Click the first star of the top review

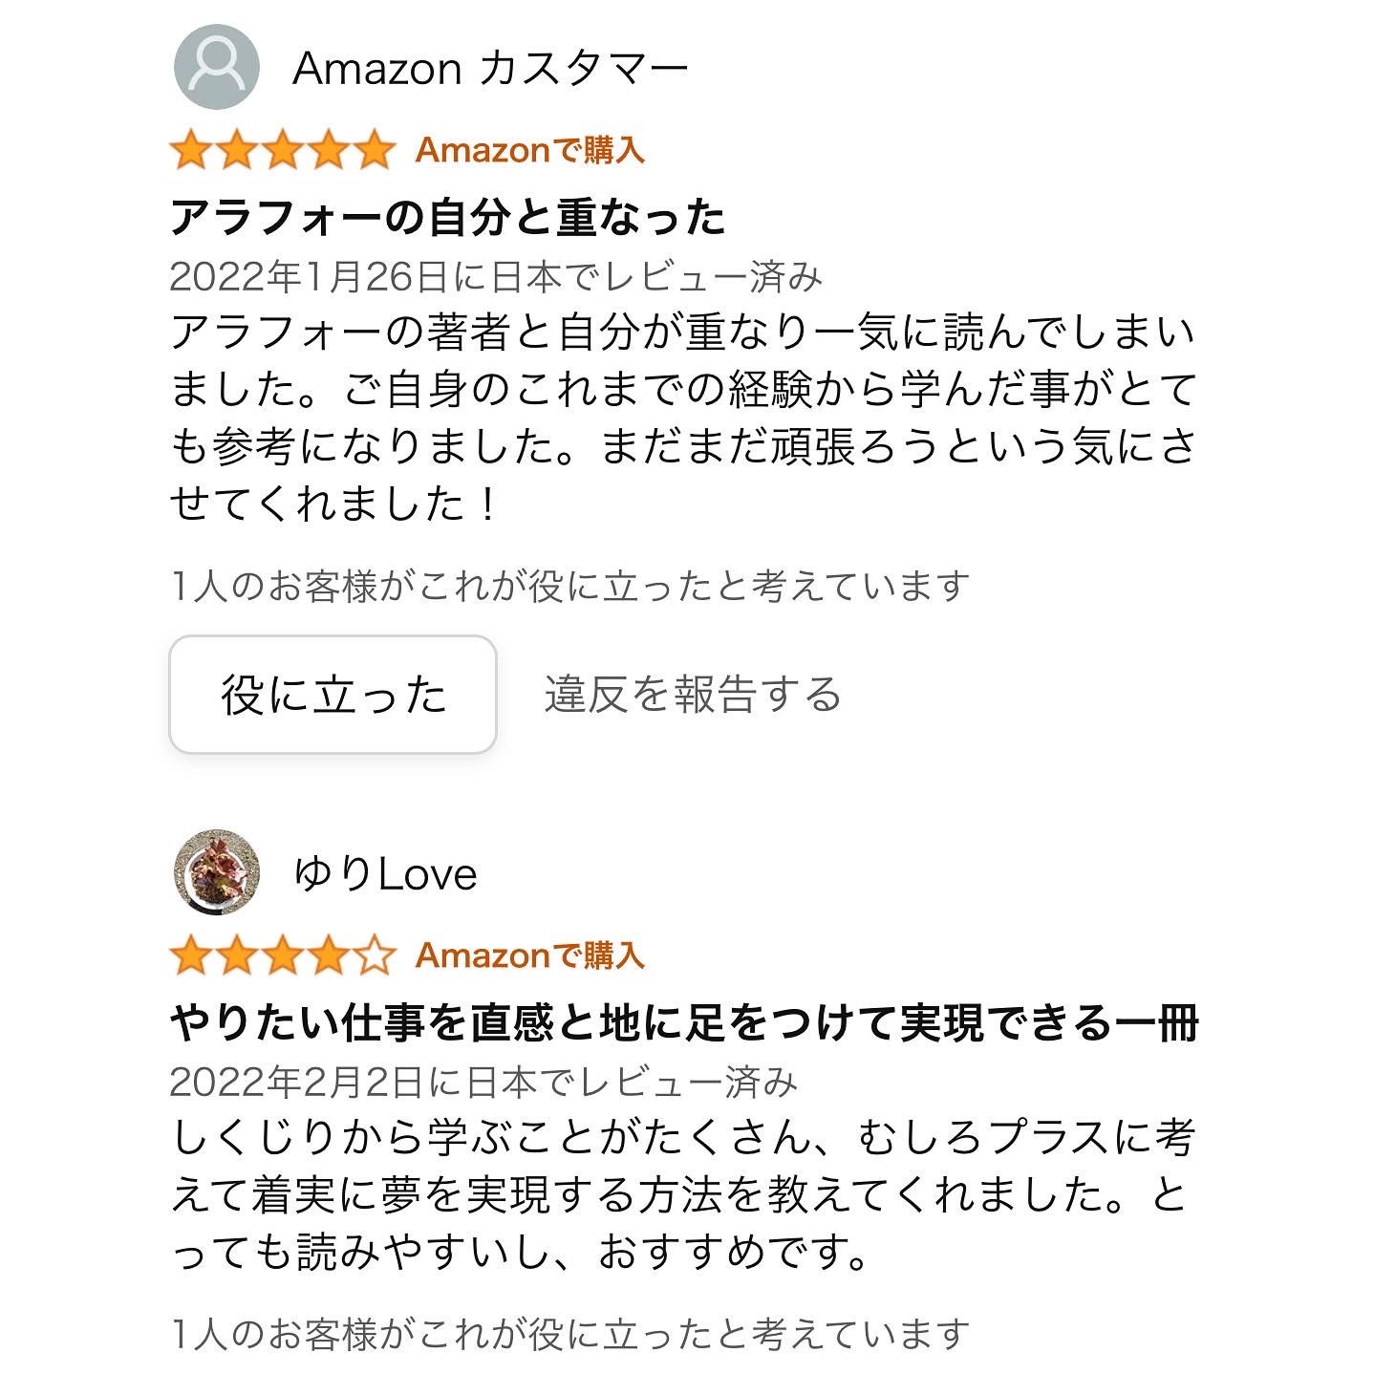click(x=191, y=150)
